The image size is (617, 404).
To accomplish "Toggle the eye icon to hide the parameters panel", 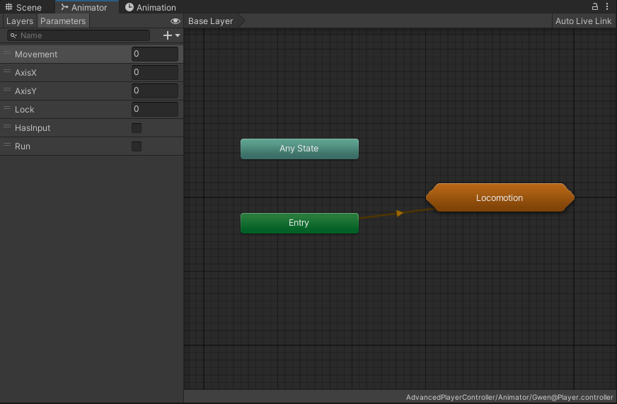I will 175,21.
